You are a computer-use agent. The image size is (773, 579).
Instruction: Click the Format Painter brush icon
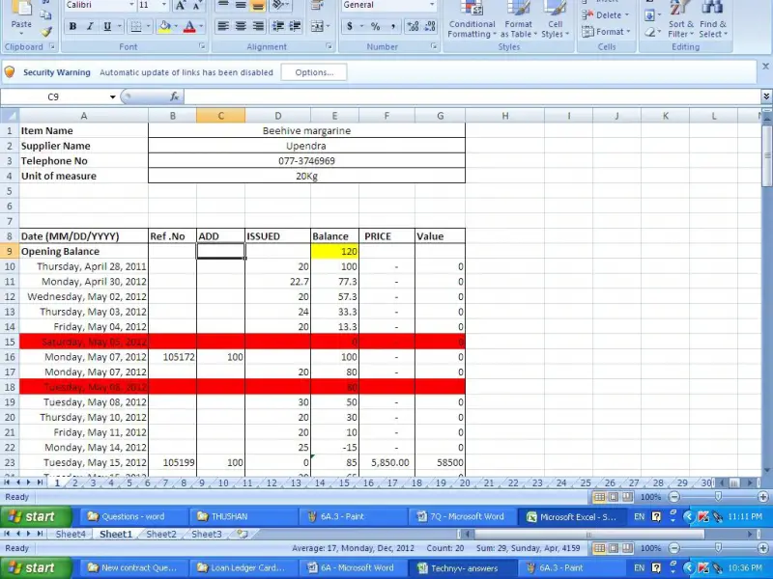coord(45,32)
